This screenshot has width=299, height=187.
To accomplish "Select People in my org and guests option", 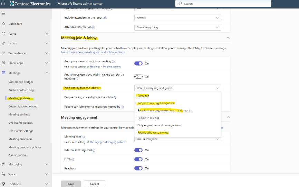I will pos(178,103).
